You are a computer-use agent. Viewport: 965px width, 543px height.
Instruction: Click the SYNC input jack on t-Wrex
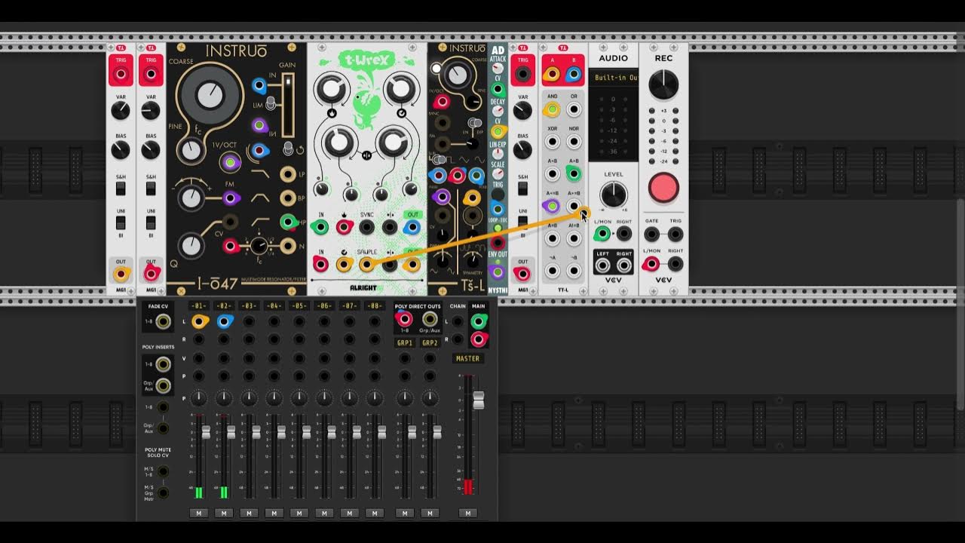pyautogui.click(x=366, y=227)
